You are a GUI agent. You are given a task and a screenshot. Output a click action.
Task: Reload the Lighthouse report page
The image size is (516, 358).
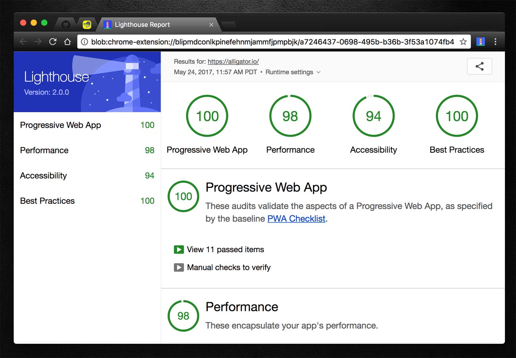(x=53, y=42)
